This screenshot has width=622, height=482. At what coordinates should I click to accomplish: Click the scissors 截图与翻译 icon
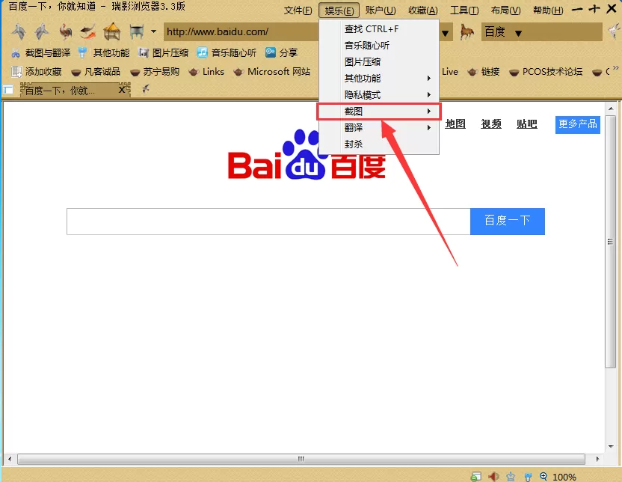pyautogui.click(x=16, y=53)
